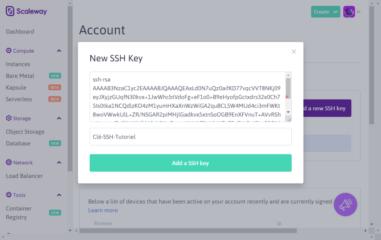The image size is (381, 240).
Task: Open the Create dropdown button
Action: pos(326,12)
